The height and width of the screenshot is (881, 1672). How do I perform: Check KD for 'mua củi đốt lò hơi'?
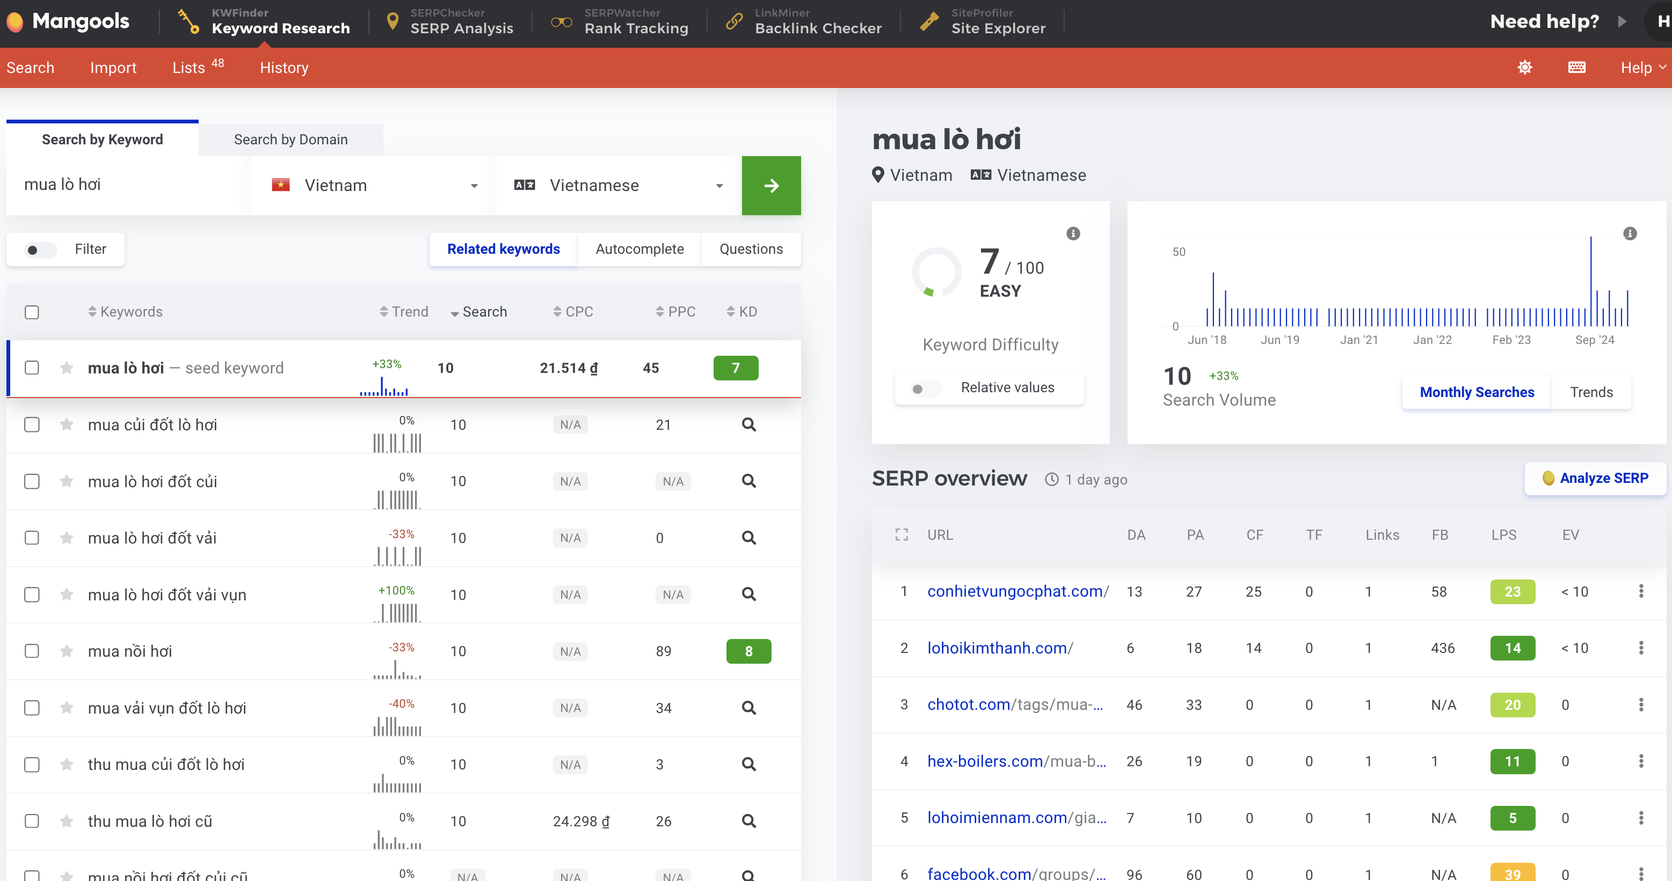748,424
